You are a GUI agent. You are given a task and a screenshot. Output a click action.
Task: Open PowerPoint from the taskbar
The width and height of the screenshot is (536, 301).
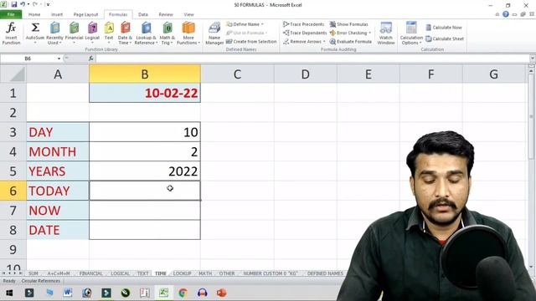221,293
